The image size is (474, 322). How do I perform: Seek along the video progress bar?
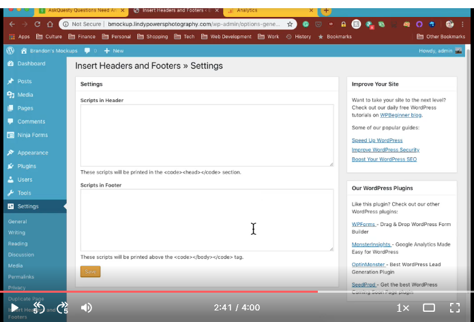(x=237, y=292)
